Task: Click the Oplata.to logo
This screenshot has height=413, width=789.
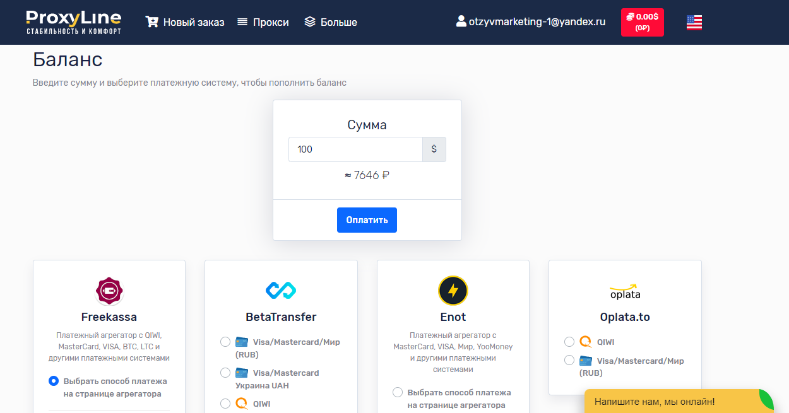Action: coord(624,291)
